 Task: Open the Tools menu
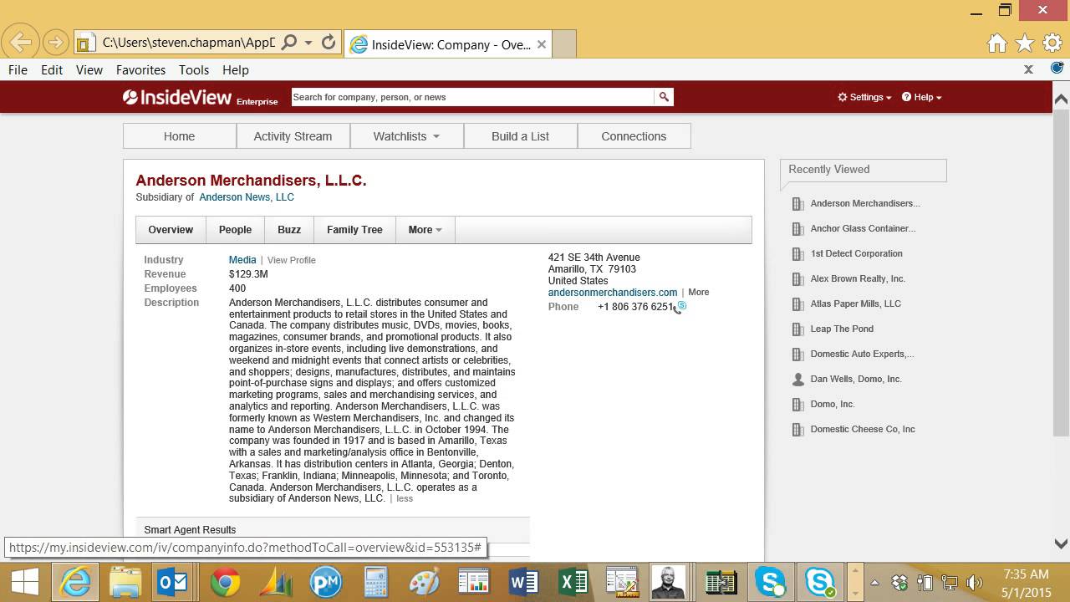(194, 70)
